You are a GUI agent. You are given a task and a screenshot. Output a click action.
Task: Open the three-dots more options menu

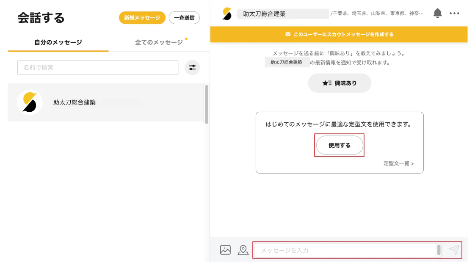454,14
